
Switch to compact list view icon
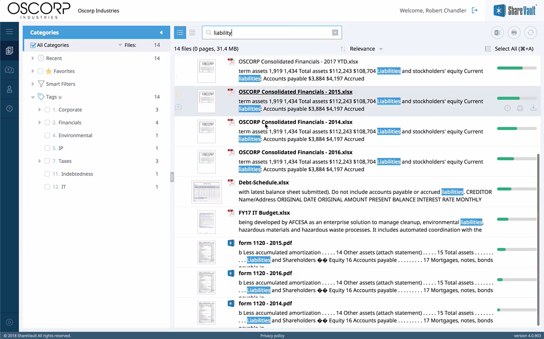192,33
